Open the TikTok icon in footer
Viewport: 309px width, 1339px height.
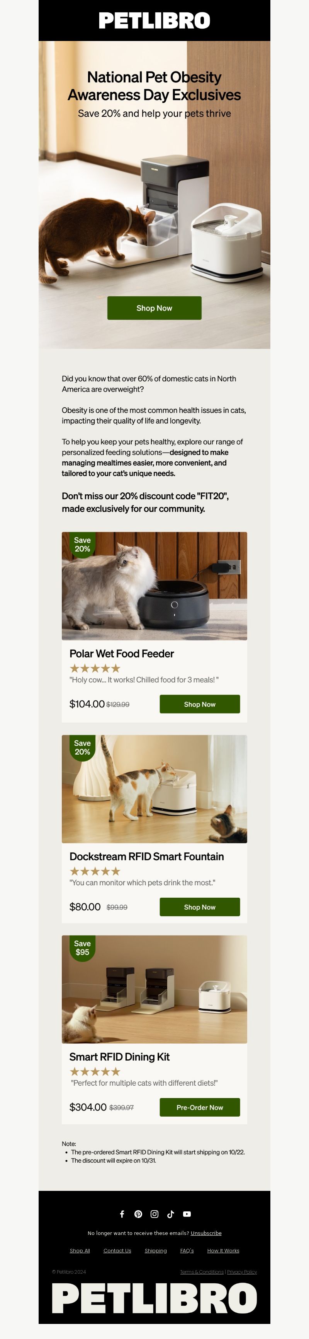tap(170, 1214)
